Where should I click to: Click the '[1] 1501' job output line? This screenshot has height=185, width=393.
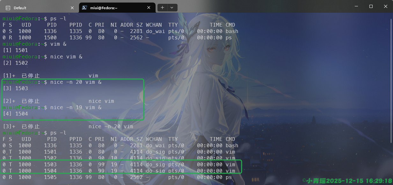pos(15,50)
